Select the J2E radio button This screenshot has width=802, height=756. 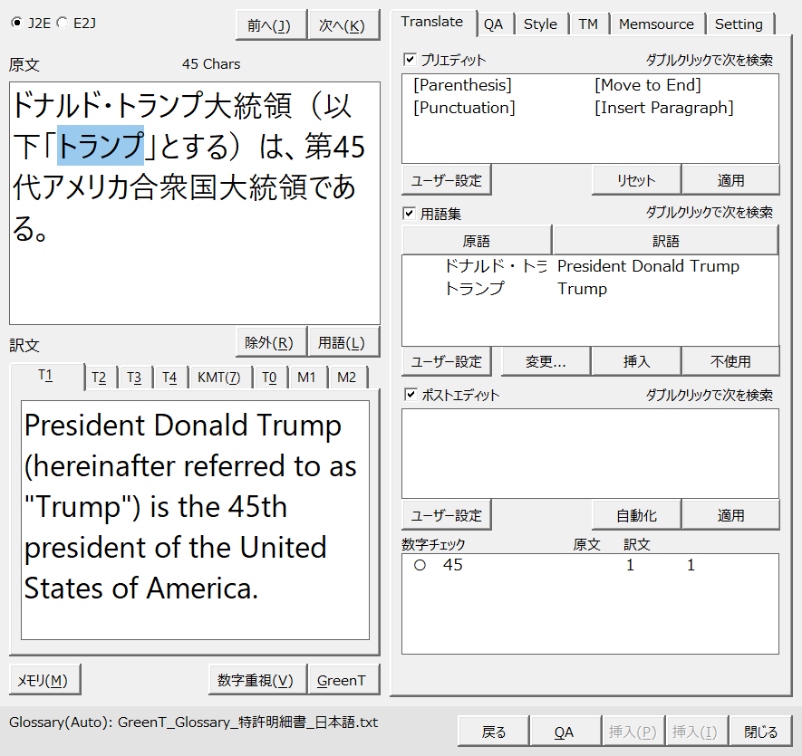pos(17,23)
